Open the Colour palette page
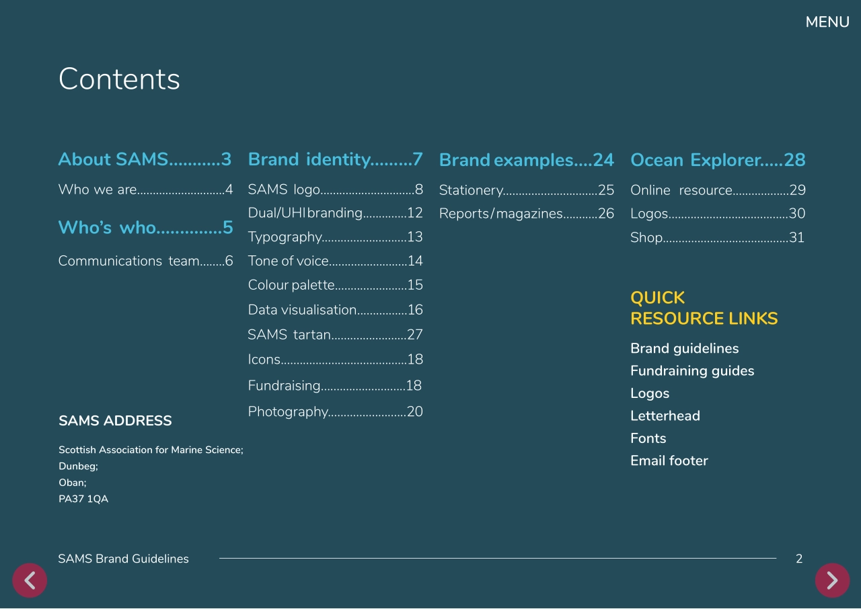Screen dimensions: 861x609 pos(335,285)
